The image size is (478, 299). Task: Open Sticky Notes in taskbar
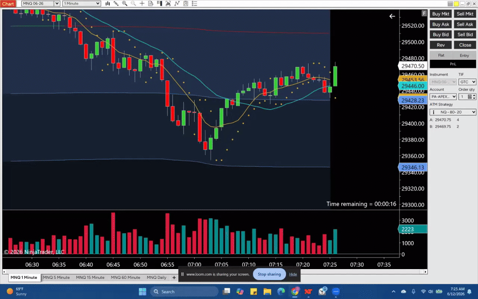click(253, 292)
